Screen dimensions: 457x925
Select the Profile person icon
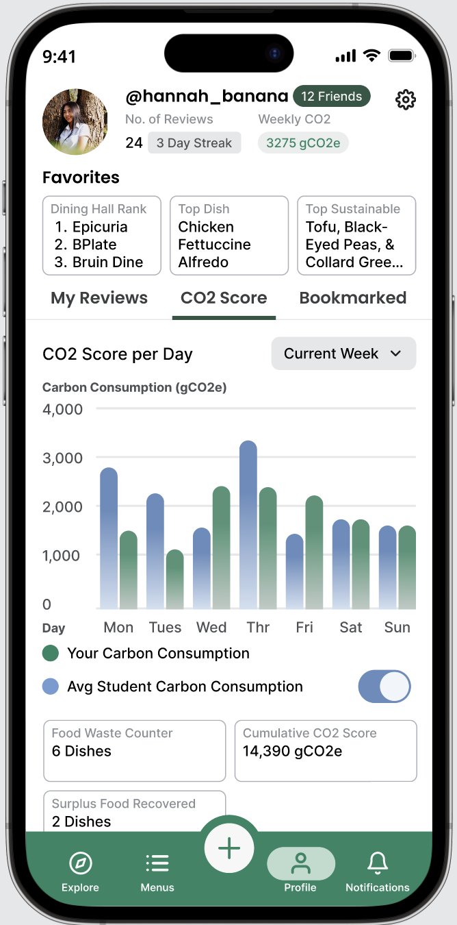300,863
